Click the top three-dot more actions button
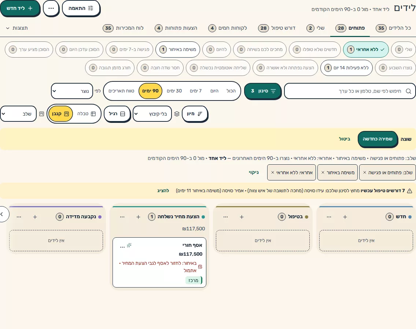Image resolution: width=416 pixels, height=329 pixels. (51, 8)
